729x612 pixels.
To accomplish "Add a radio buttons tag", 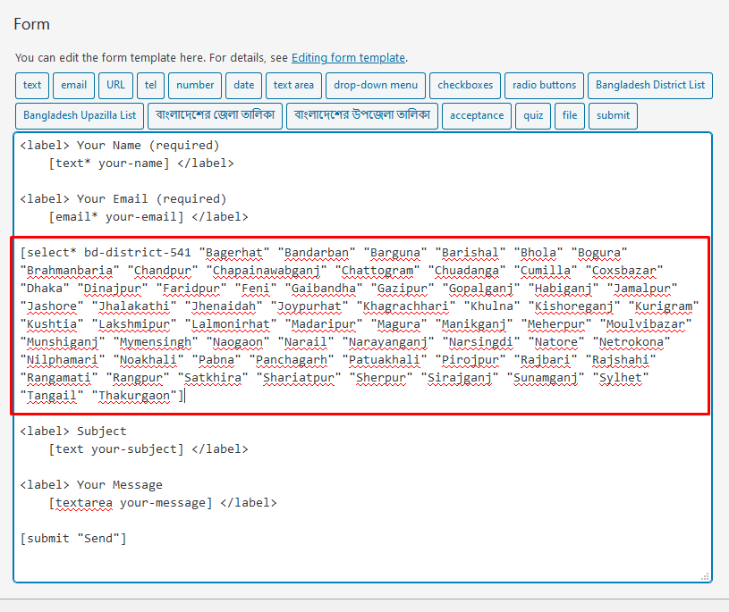I will (545, 86).
